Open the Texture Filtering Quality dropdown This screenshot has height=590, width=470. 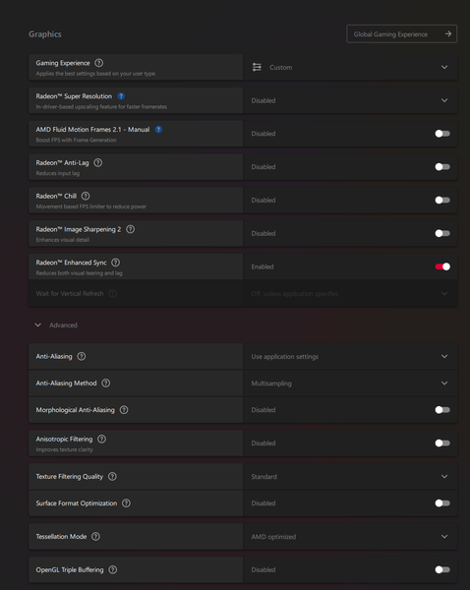(350, 476)
